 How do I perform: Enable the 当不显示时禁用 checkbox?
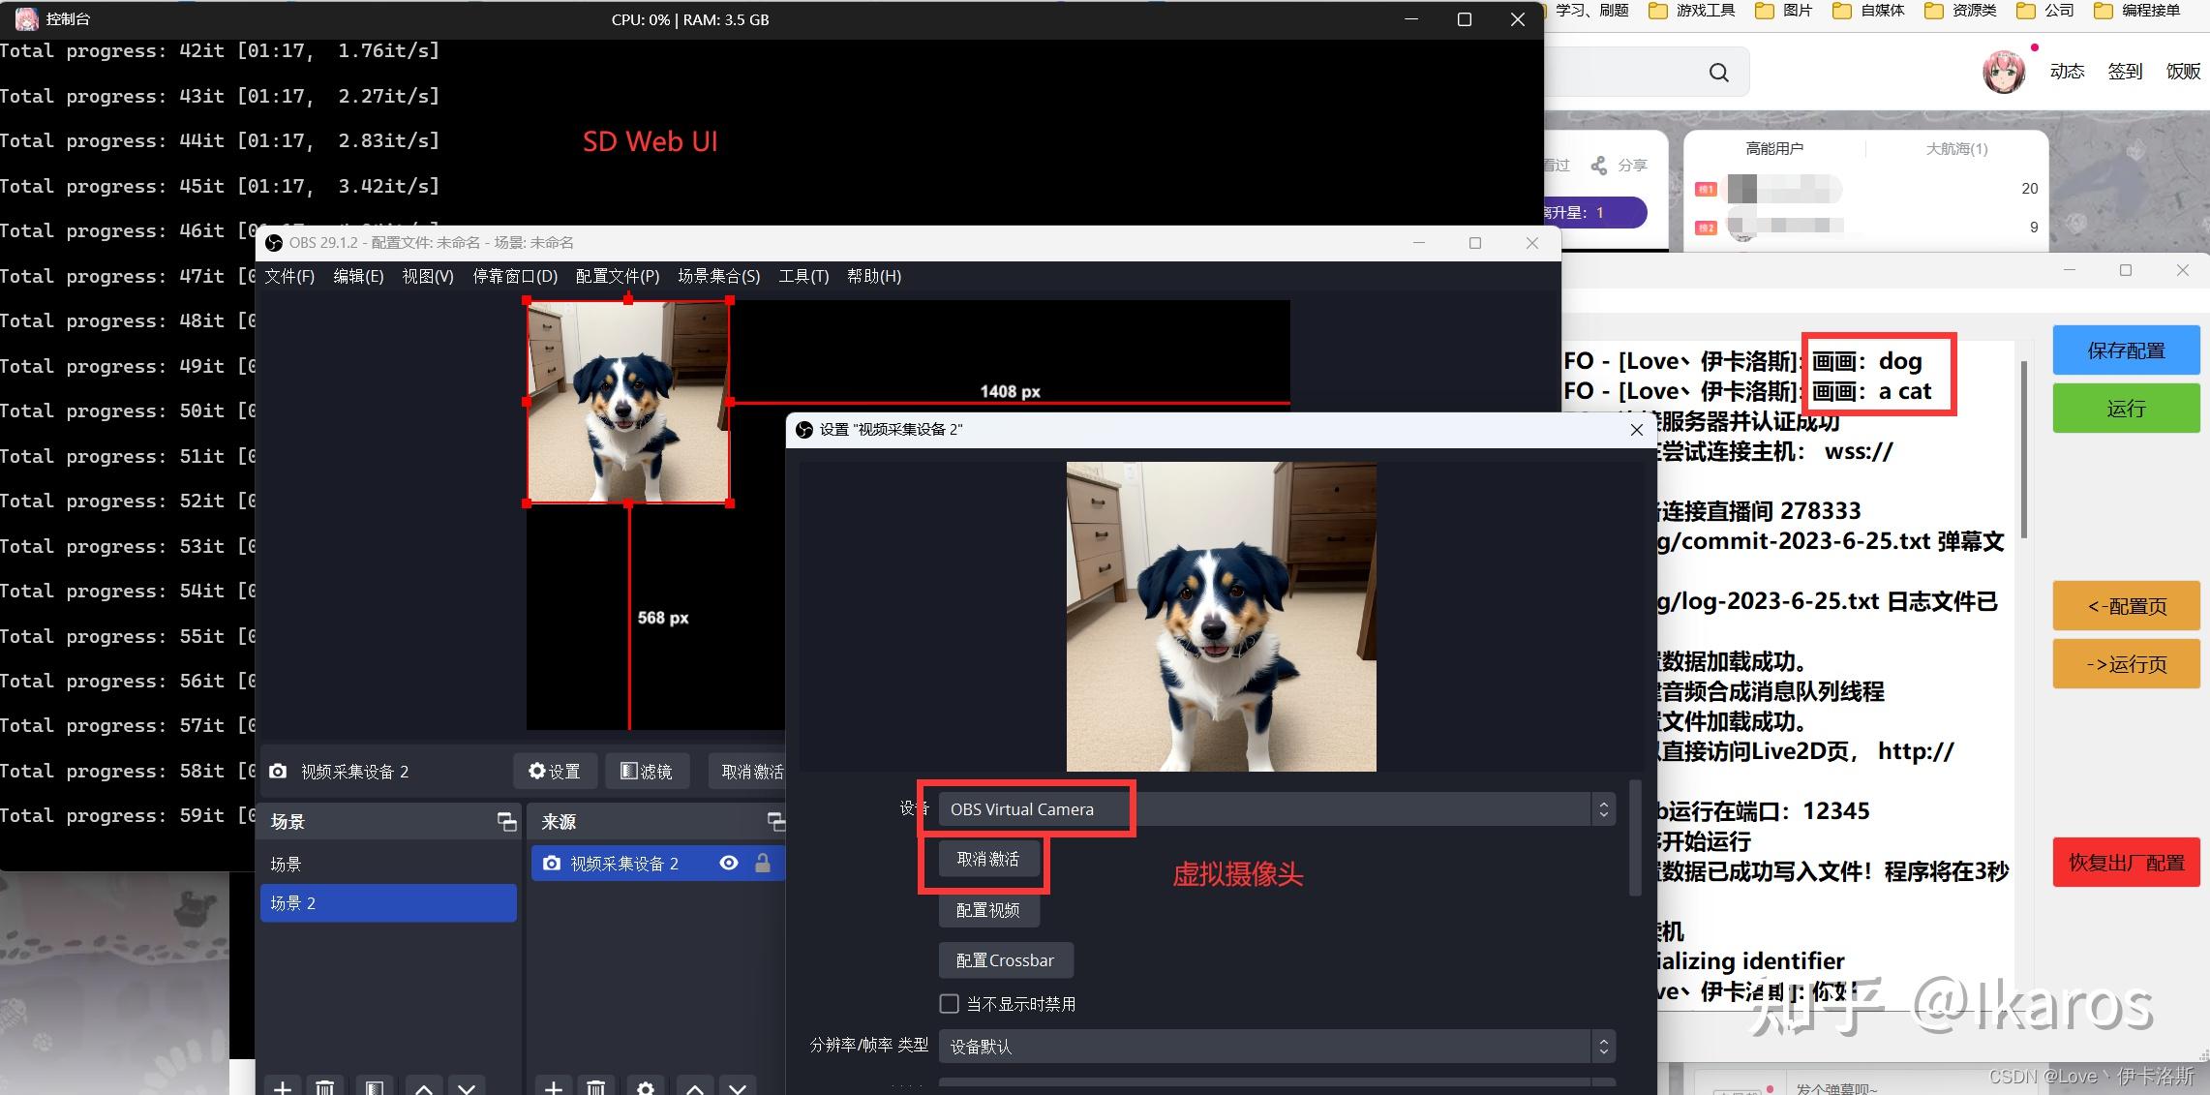click(x=949, y=1003)
